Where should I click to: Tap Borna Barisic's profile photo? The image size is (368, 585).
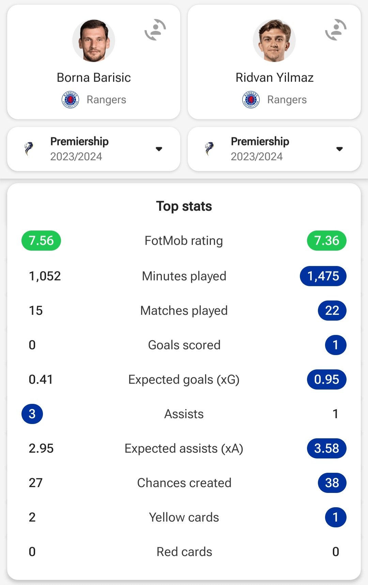pos(94,41)
